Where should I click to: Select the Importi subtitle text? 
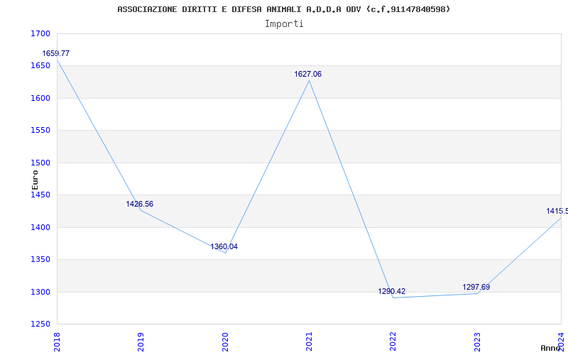point(284,24)
